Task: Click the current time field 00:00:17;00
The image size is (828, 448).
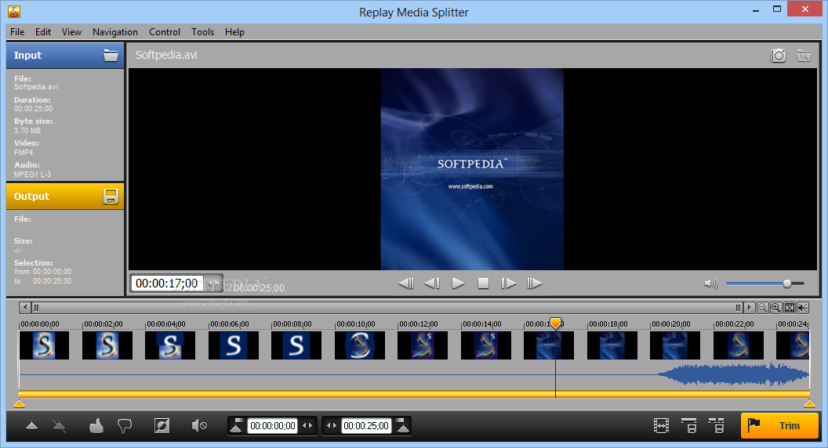Action: [167, 284]
